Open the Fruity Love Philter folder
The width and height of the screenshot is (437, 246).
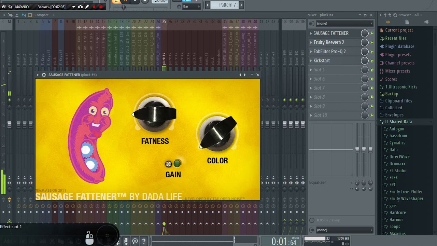[406, 192]
